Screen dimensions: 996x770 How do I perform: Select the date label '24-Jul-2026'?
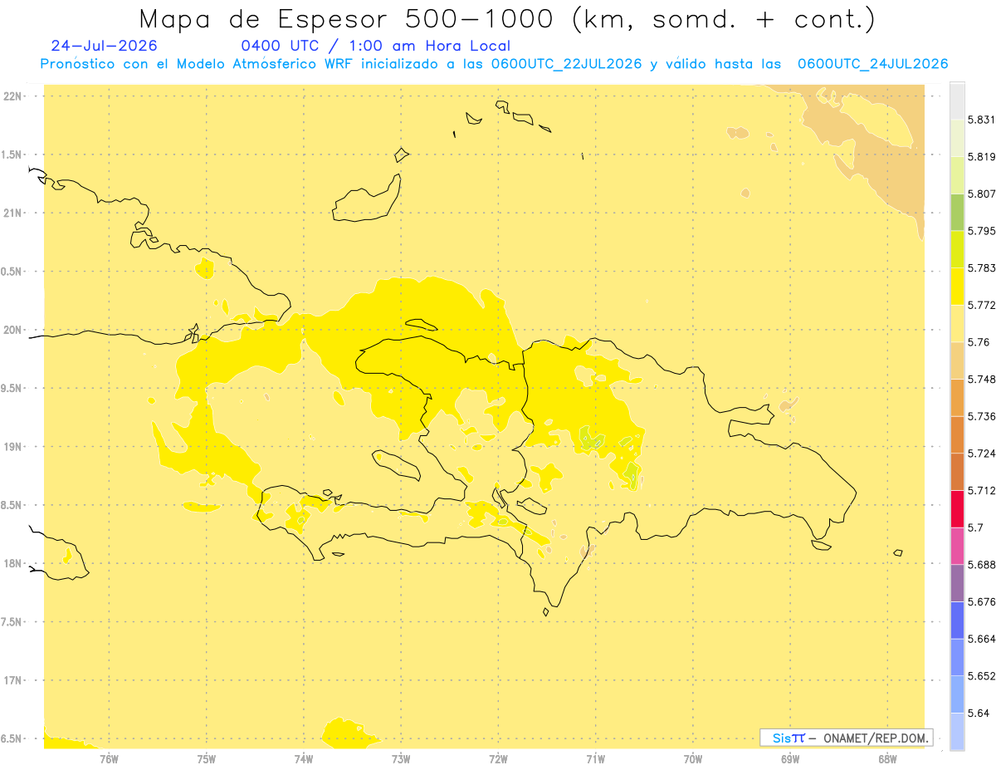click(104, 46)
